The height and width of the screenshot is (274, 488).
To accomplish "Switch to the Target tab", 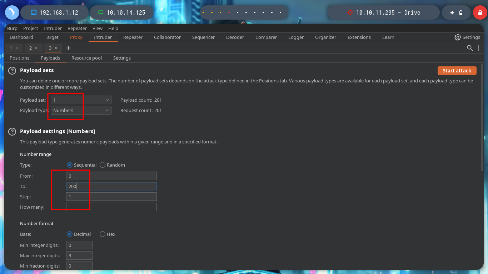I will tap(51, 37).
